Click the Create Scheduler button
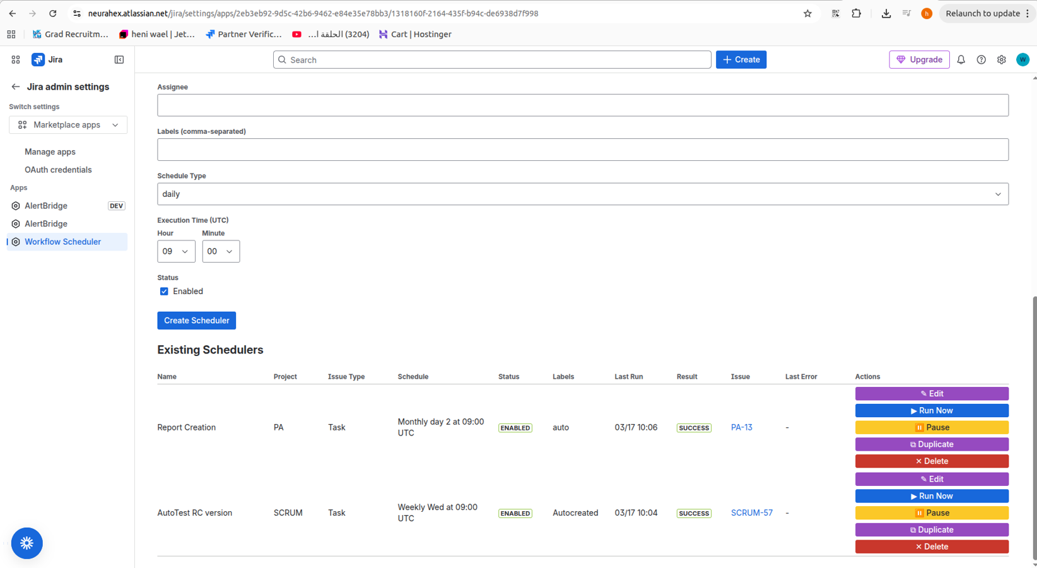Image resolution: width=1037 pixels, height=568 pixels. pos(196,321)
